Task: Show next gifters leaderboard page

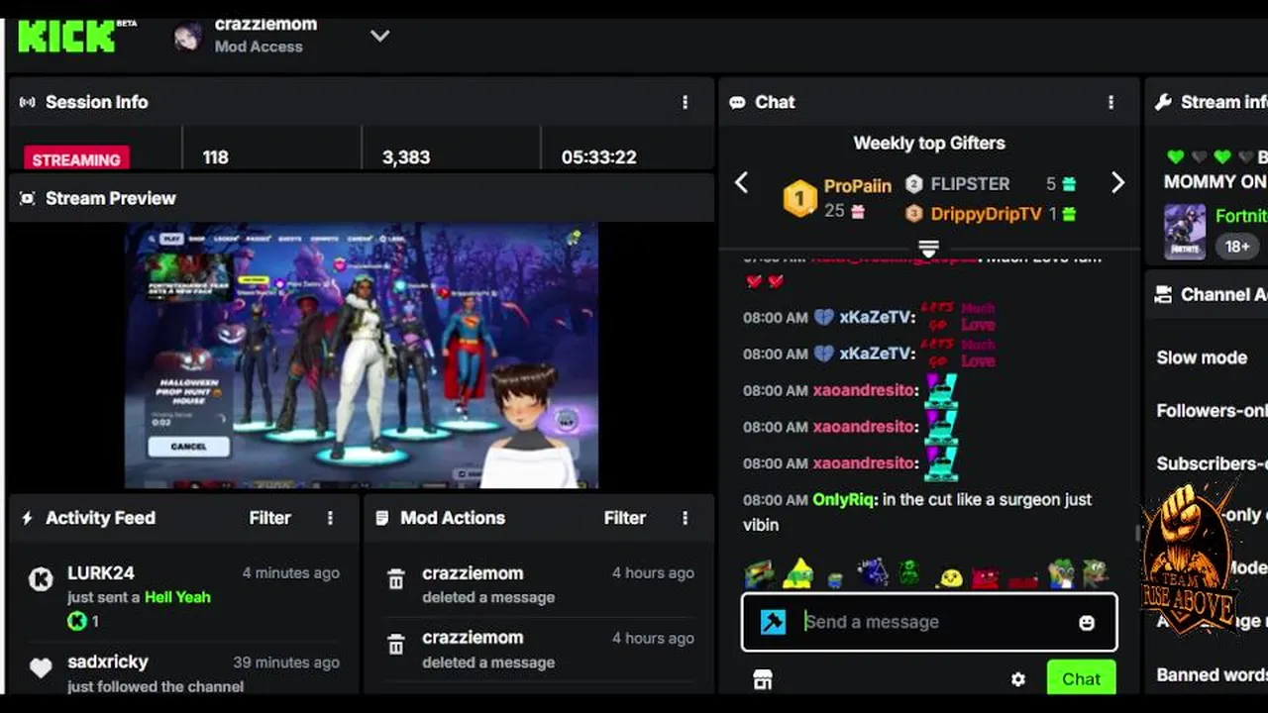Action: (1117, 182)
